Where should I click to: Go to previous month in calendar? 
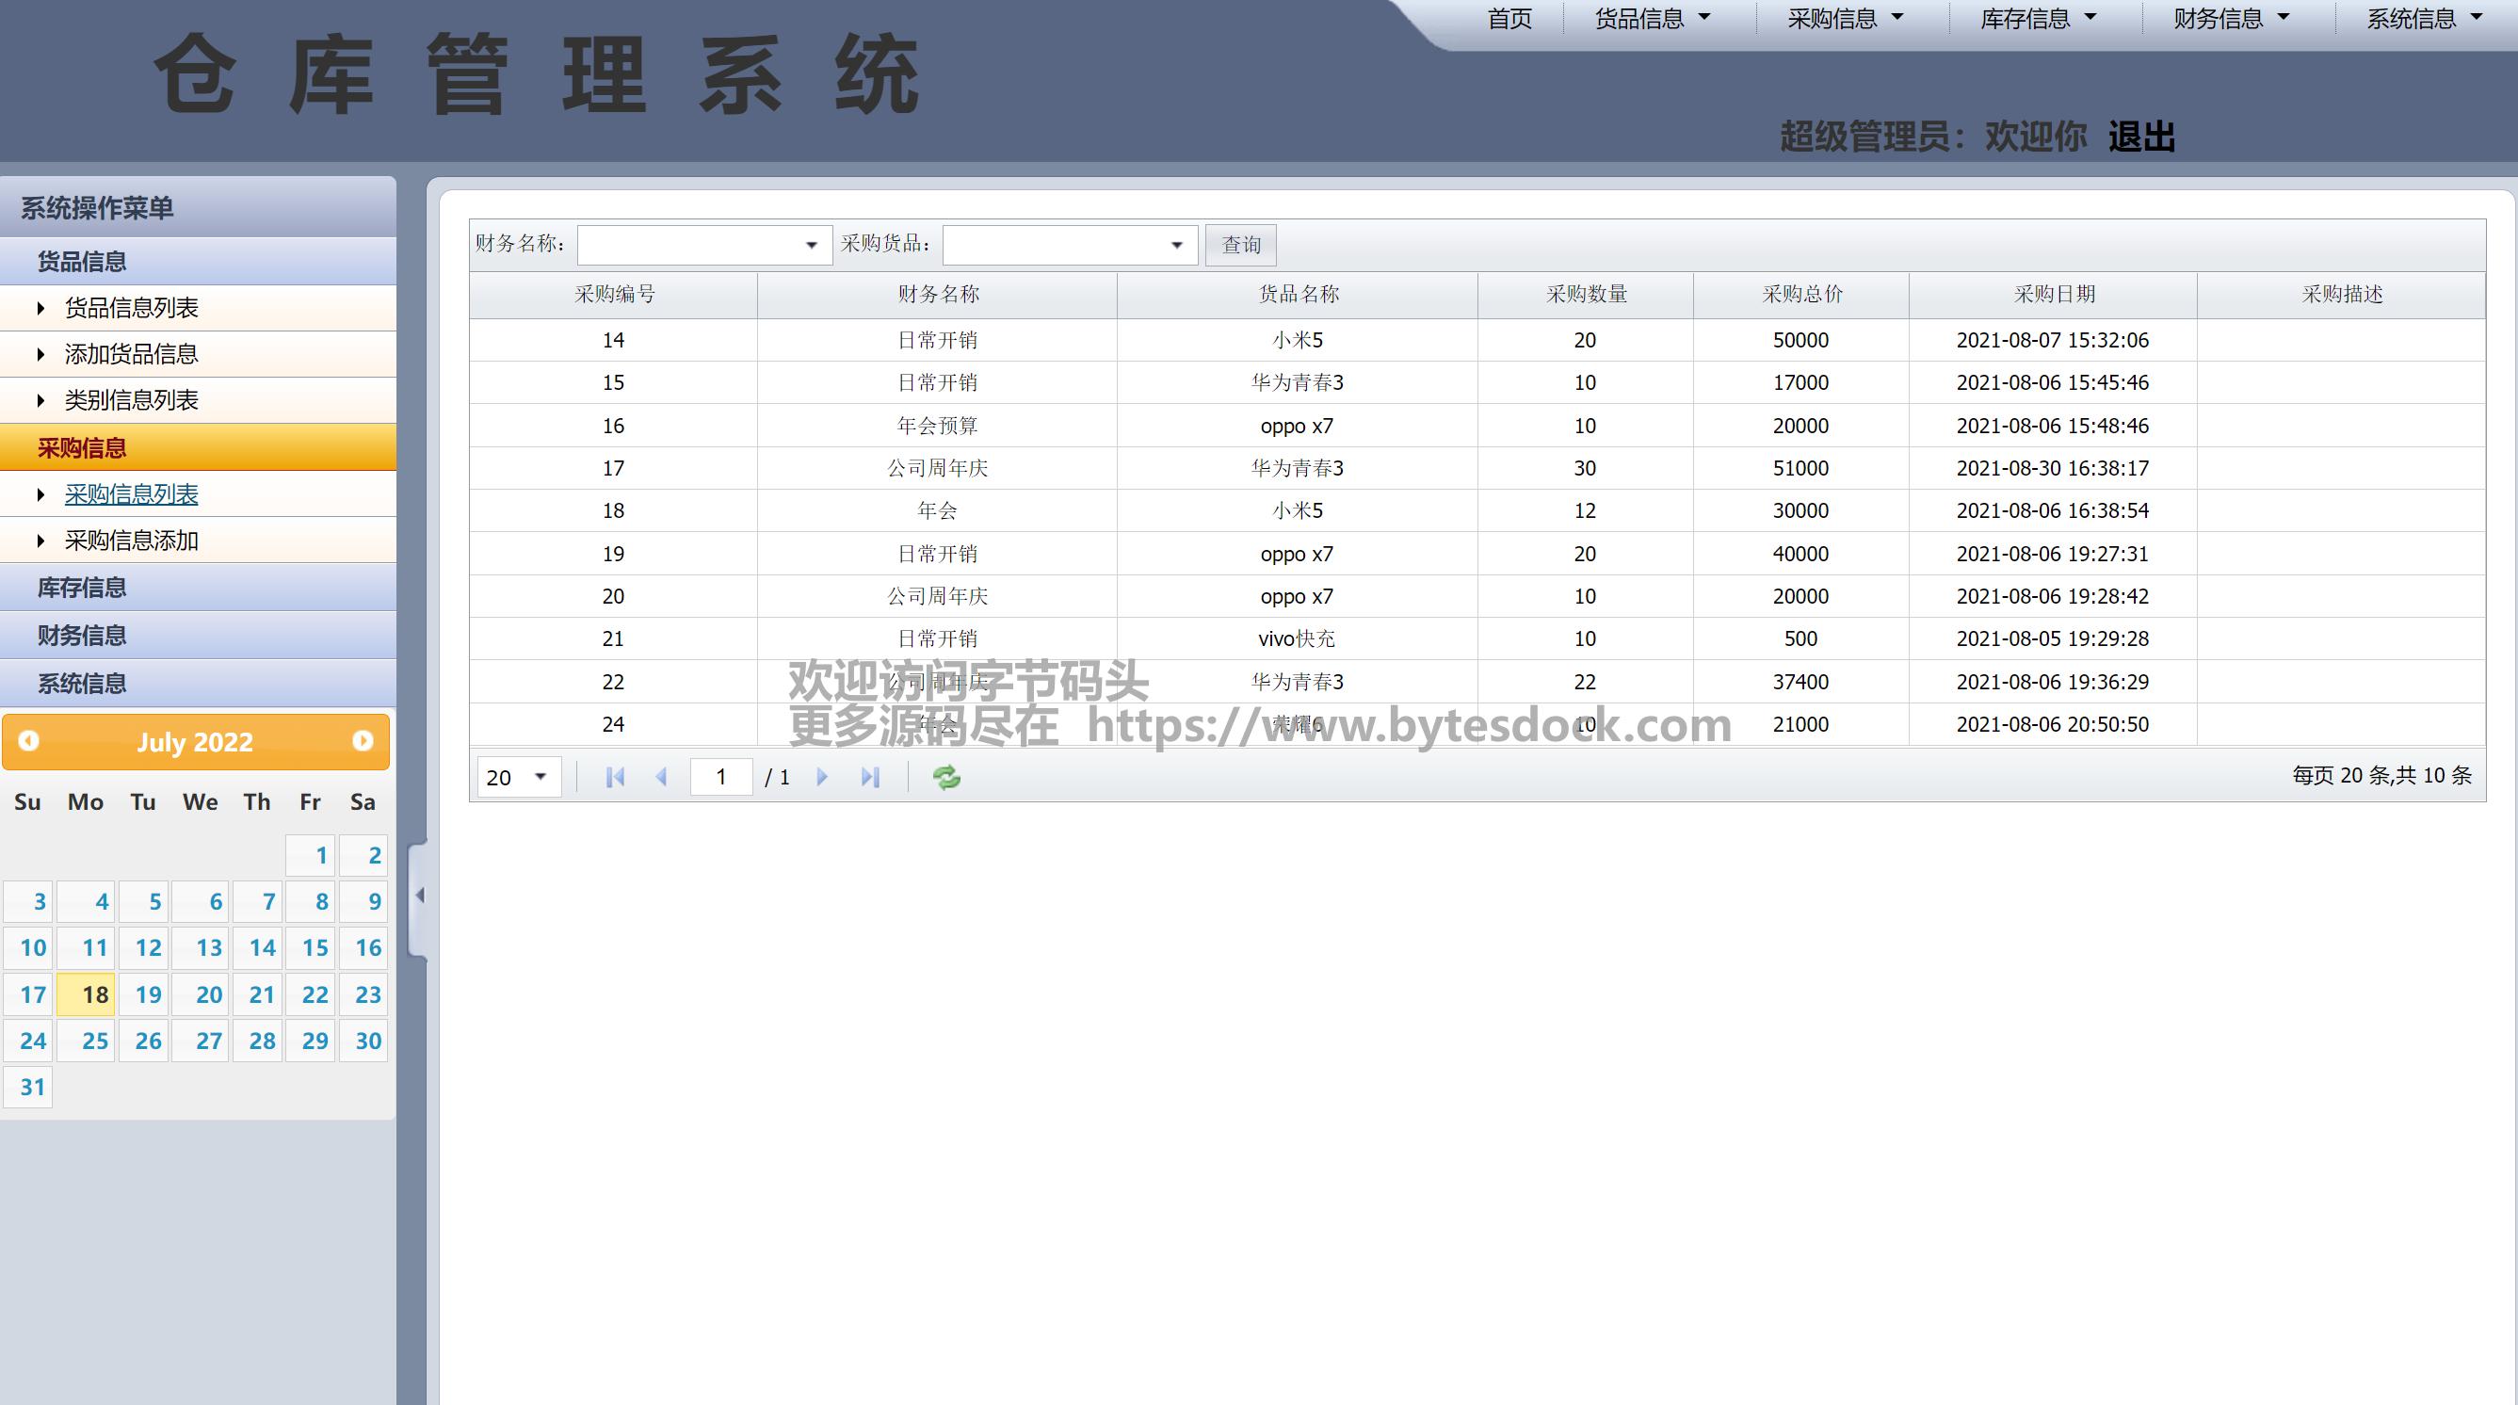(x=28, y=741)
